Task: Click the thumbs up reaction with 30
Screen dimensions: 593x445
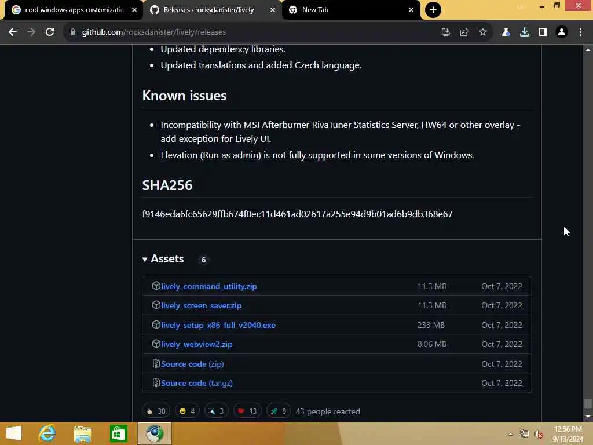Action: 156,411
